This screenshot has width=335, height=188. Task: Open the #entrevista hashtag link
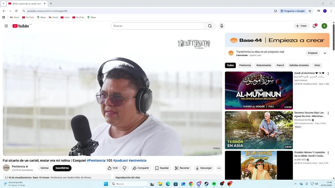137,161
